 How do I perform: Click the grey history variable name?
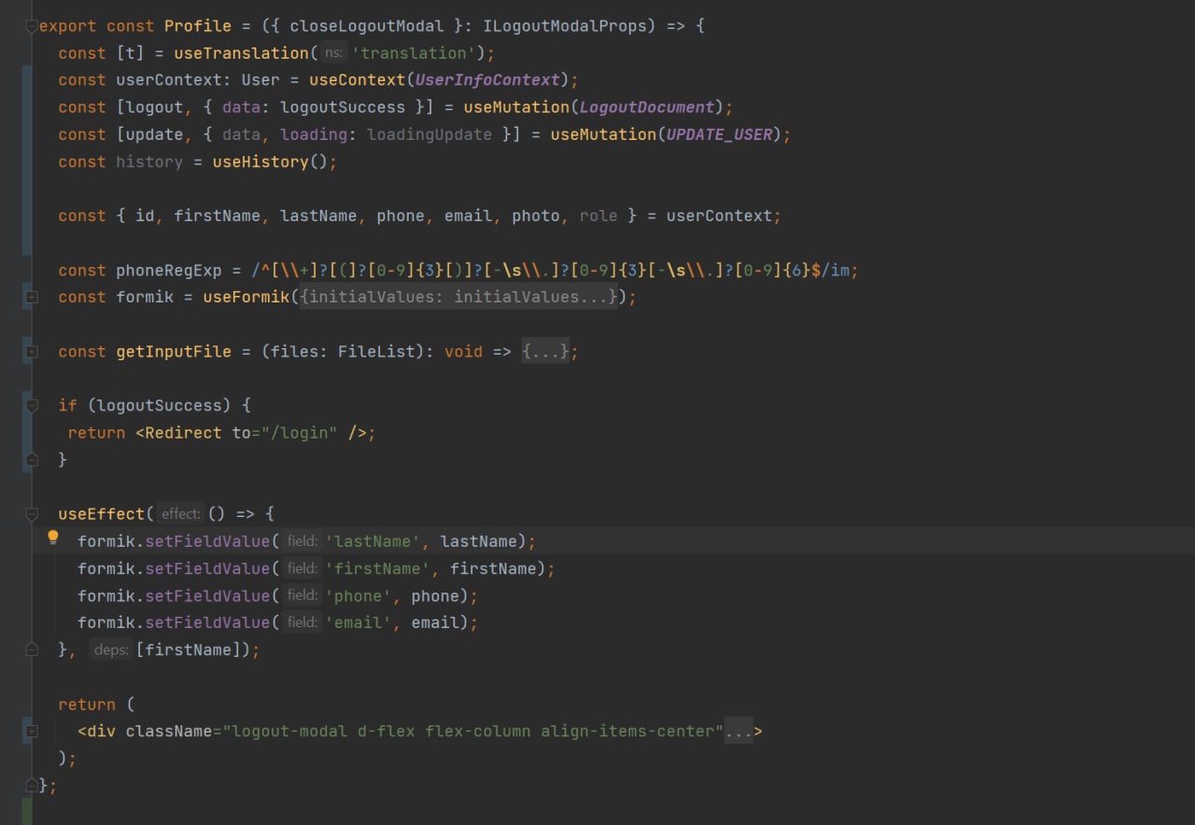tap(149, 161)
